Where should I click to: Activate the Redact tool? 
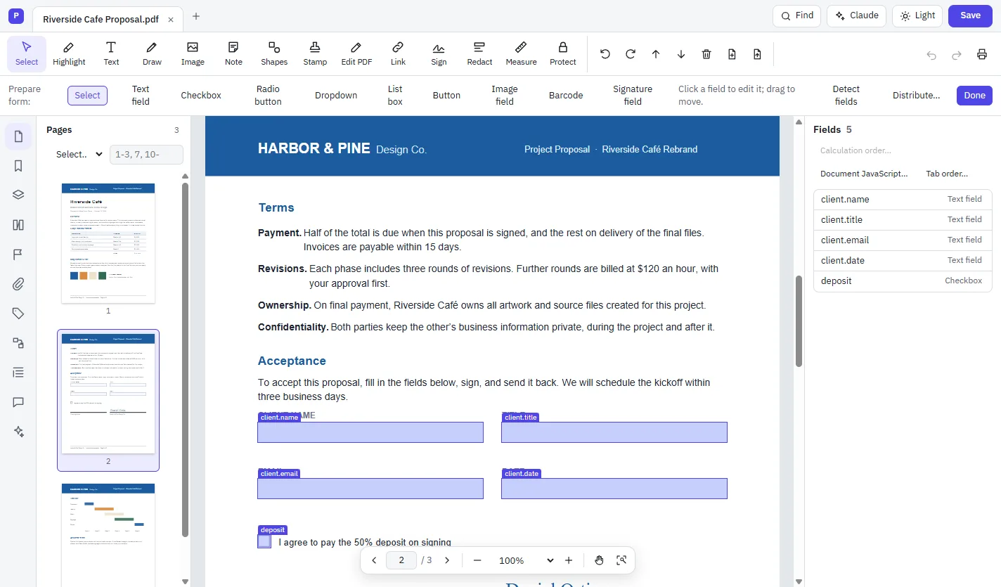pos(479,54)
